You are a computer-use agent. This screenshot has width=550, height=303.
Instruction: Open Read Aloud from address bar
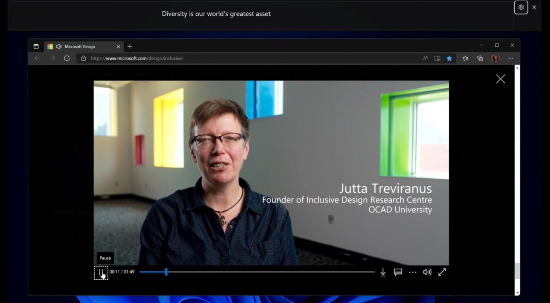(425, 58)
